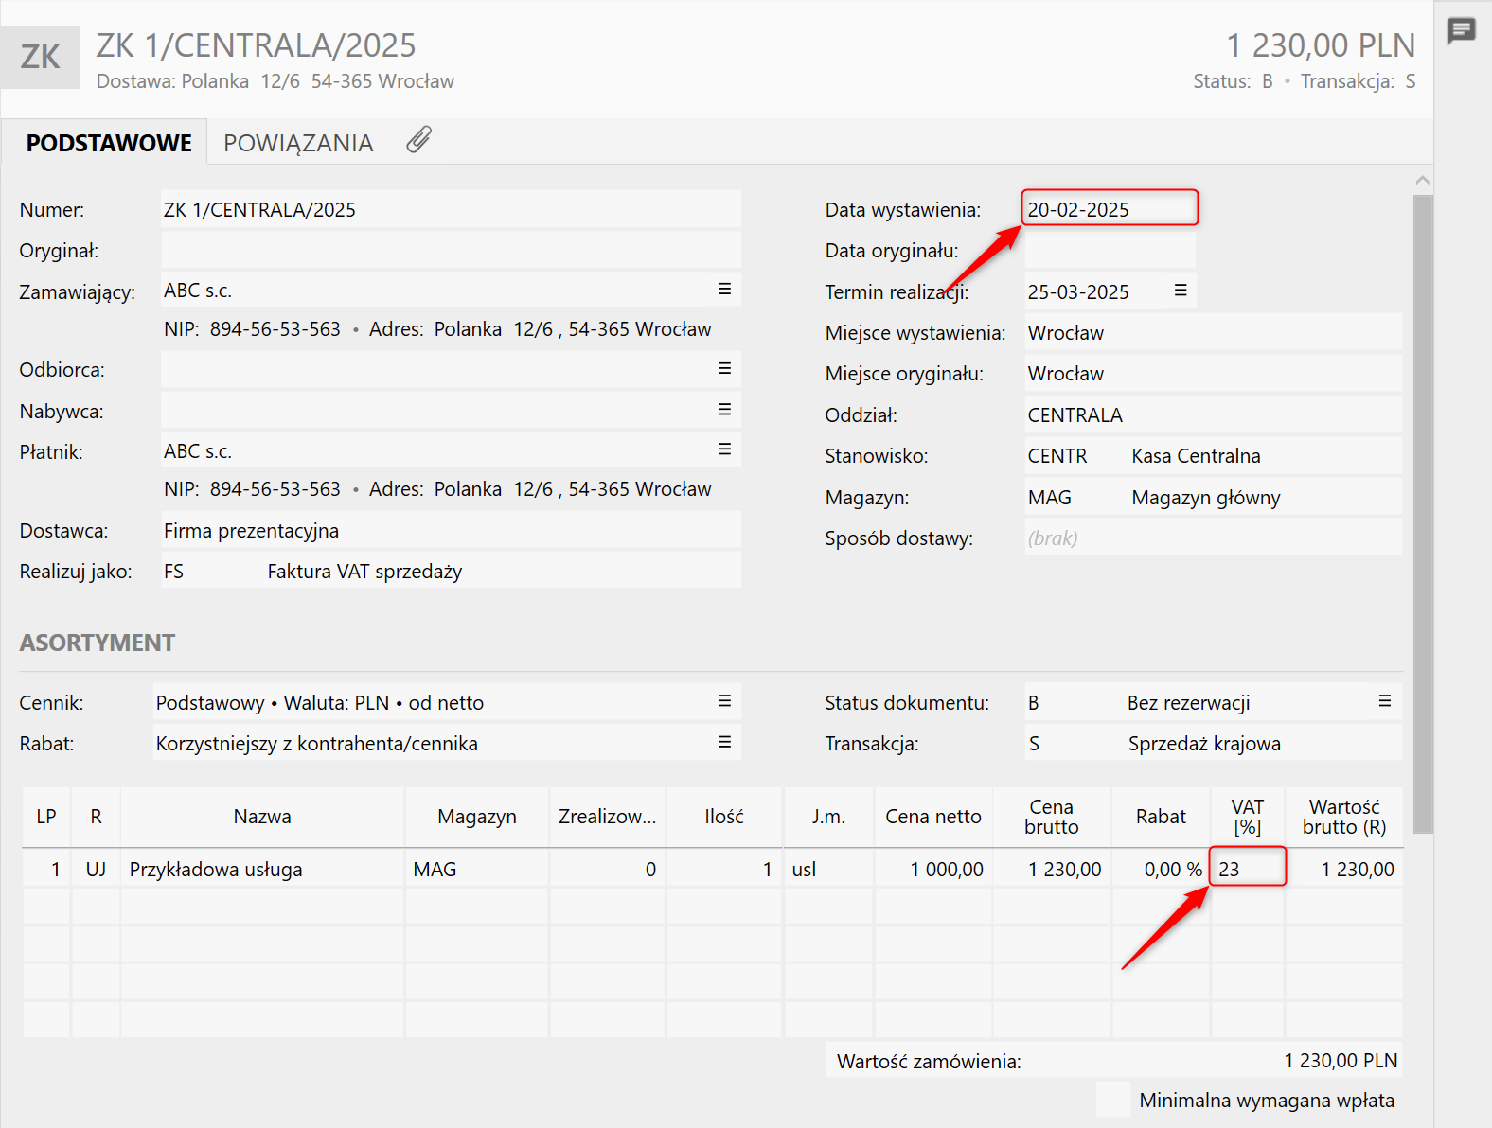Click the Realizuj jako field Faktura VAT sprzedaży
The width and height of the screenshot is (1492, 1128).
[x=451, y=571]
